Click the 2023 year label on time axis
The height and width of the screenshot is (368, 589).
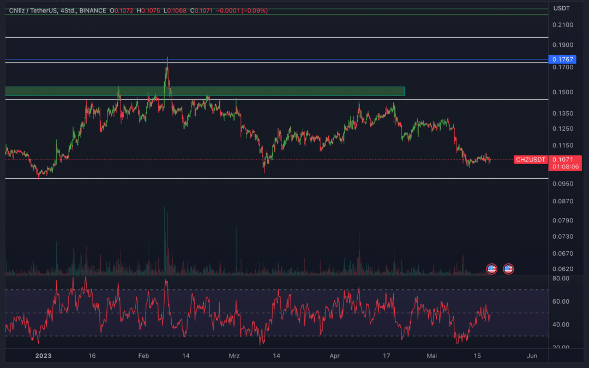pos(43,355)
